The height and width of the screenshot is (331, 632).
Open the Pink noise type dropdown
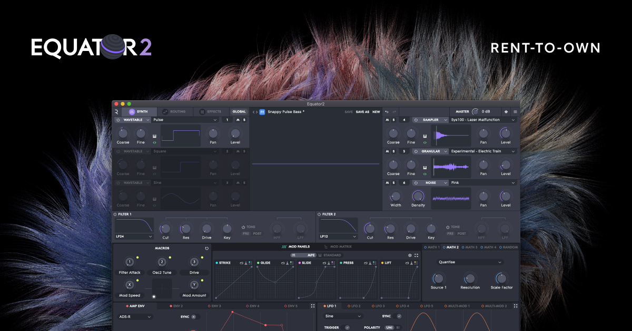pyautogui.click(x=483, y=183)
